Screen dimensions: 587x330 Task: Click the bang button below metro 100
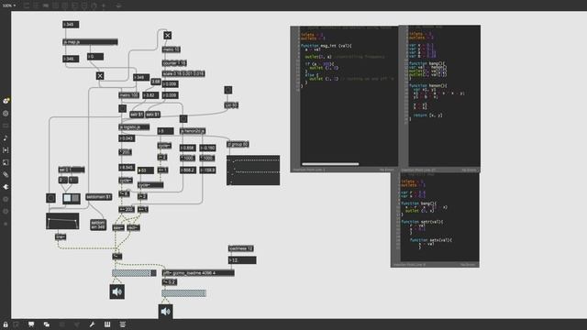click(x=122, y=108)
